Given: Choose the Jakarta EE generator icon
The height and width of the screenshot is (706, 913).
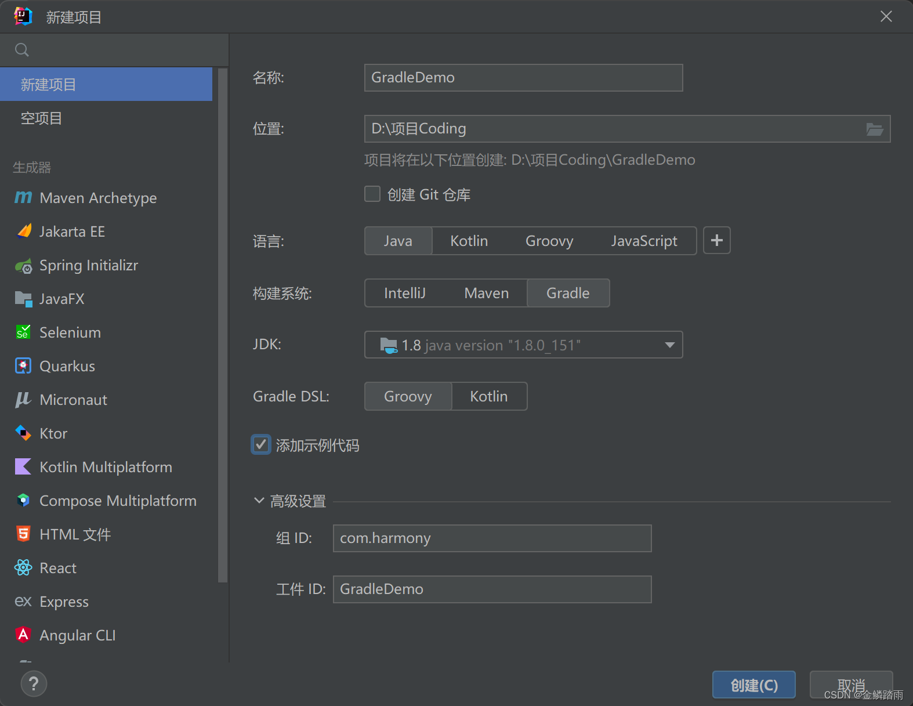Looking at the screenshot, I should (23, 231).
